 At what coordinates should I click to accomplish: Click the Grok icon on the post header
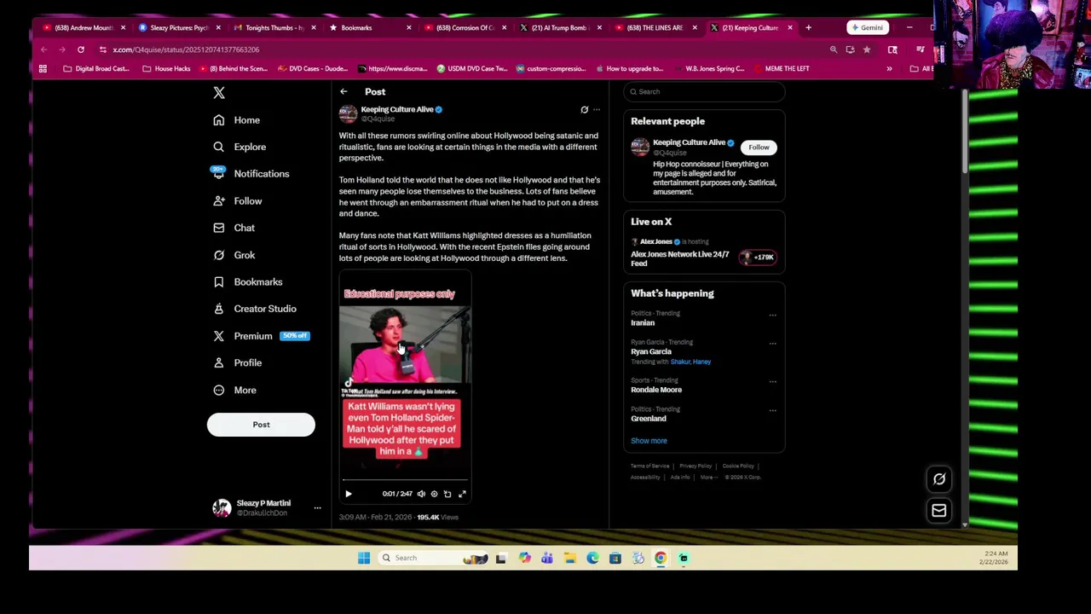click(584, 110)
